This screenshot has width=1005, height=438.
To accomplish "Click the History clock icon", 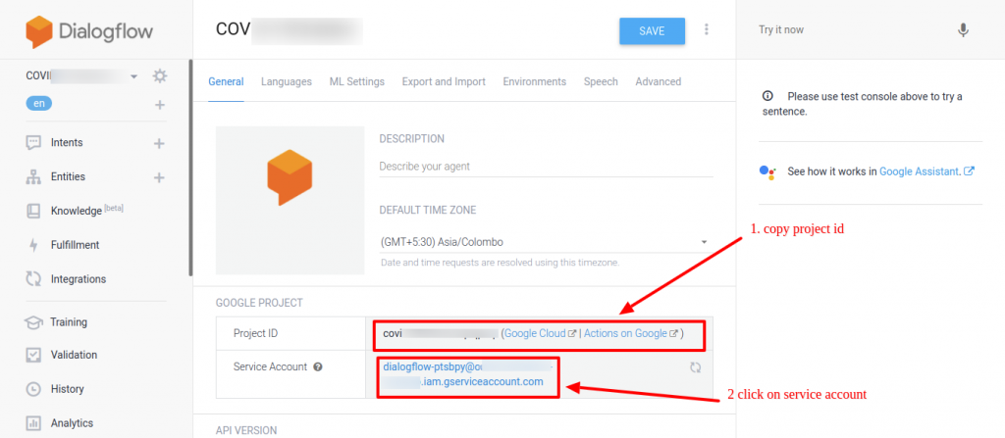I will point(33,389).
